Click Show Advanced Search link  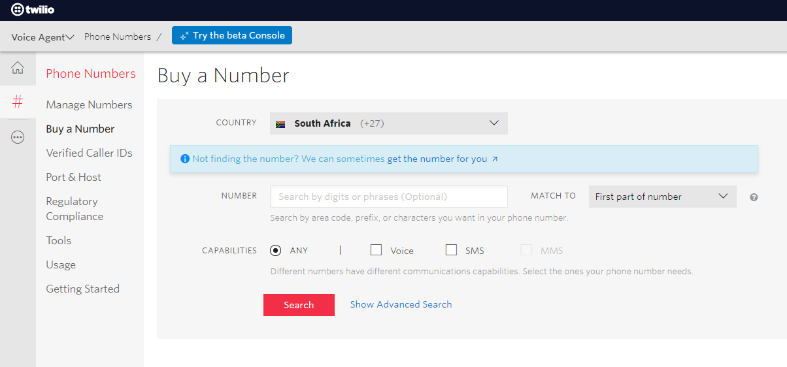coord(401,304)
